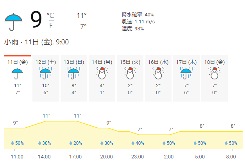Click the 20% precipitation marker at 17:00

(x=76, y=143)
